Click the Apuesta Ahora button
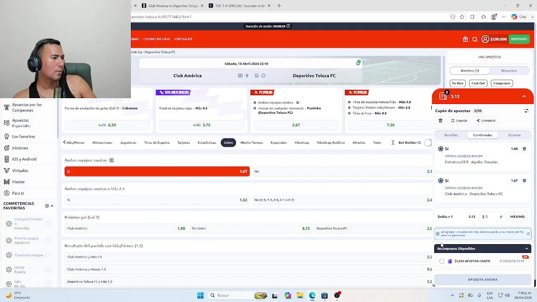537x302 pixels. tap(482, 280)
